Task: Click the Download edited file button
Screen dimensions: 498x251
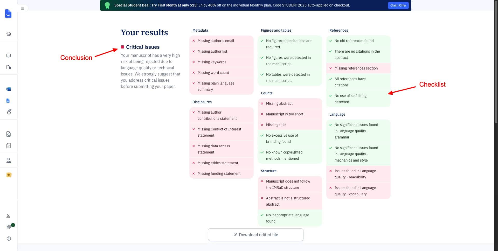Action: coord(255,235)
